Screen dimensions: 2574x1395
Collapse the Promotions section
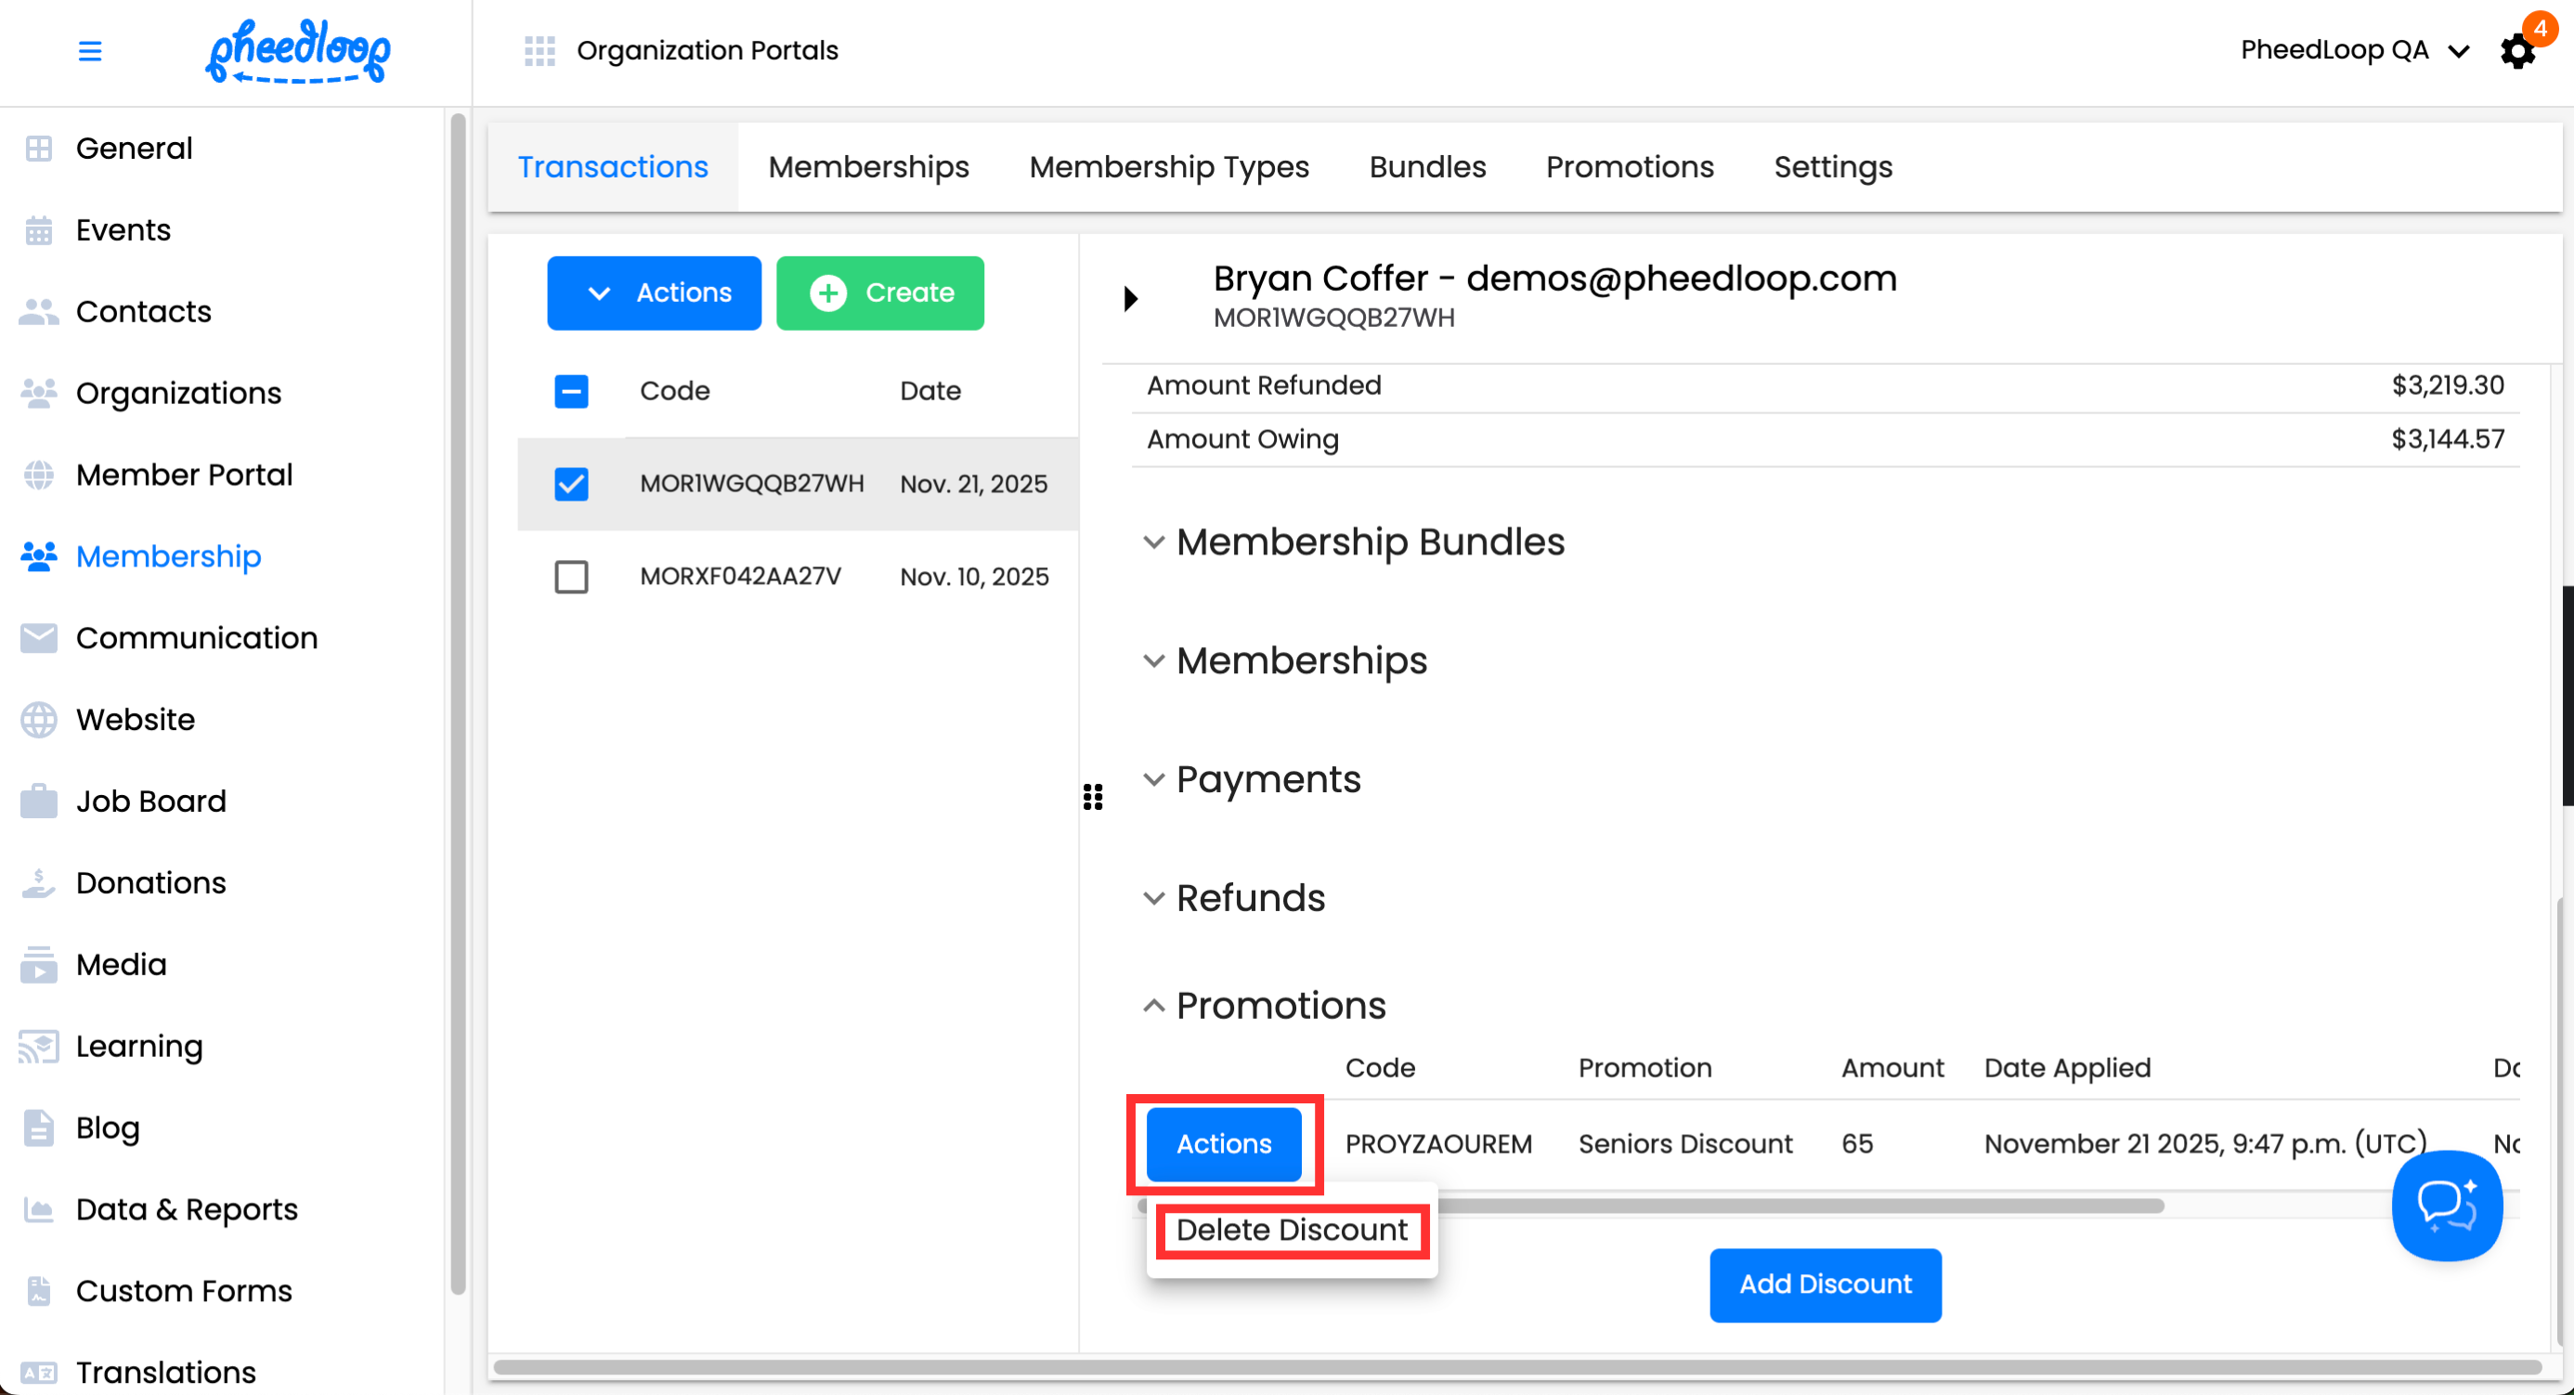coord(1154,1005)
